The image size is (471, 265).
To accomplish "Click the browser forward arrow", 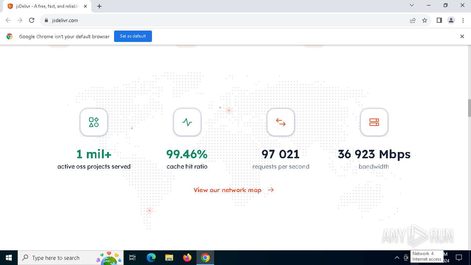I will 20,20.
